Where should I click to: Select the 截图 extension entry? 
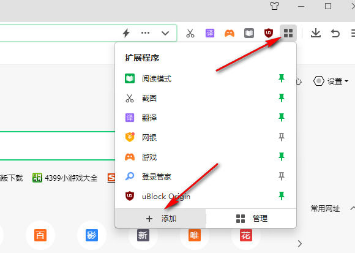(x=206, y=98)
